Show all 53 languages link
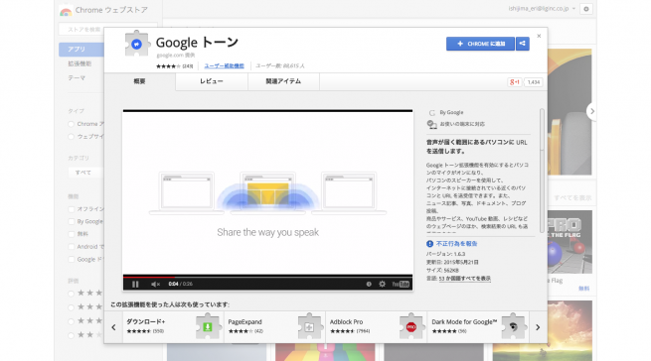 [465, 279]
